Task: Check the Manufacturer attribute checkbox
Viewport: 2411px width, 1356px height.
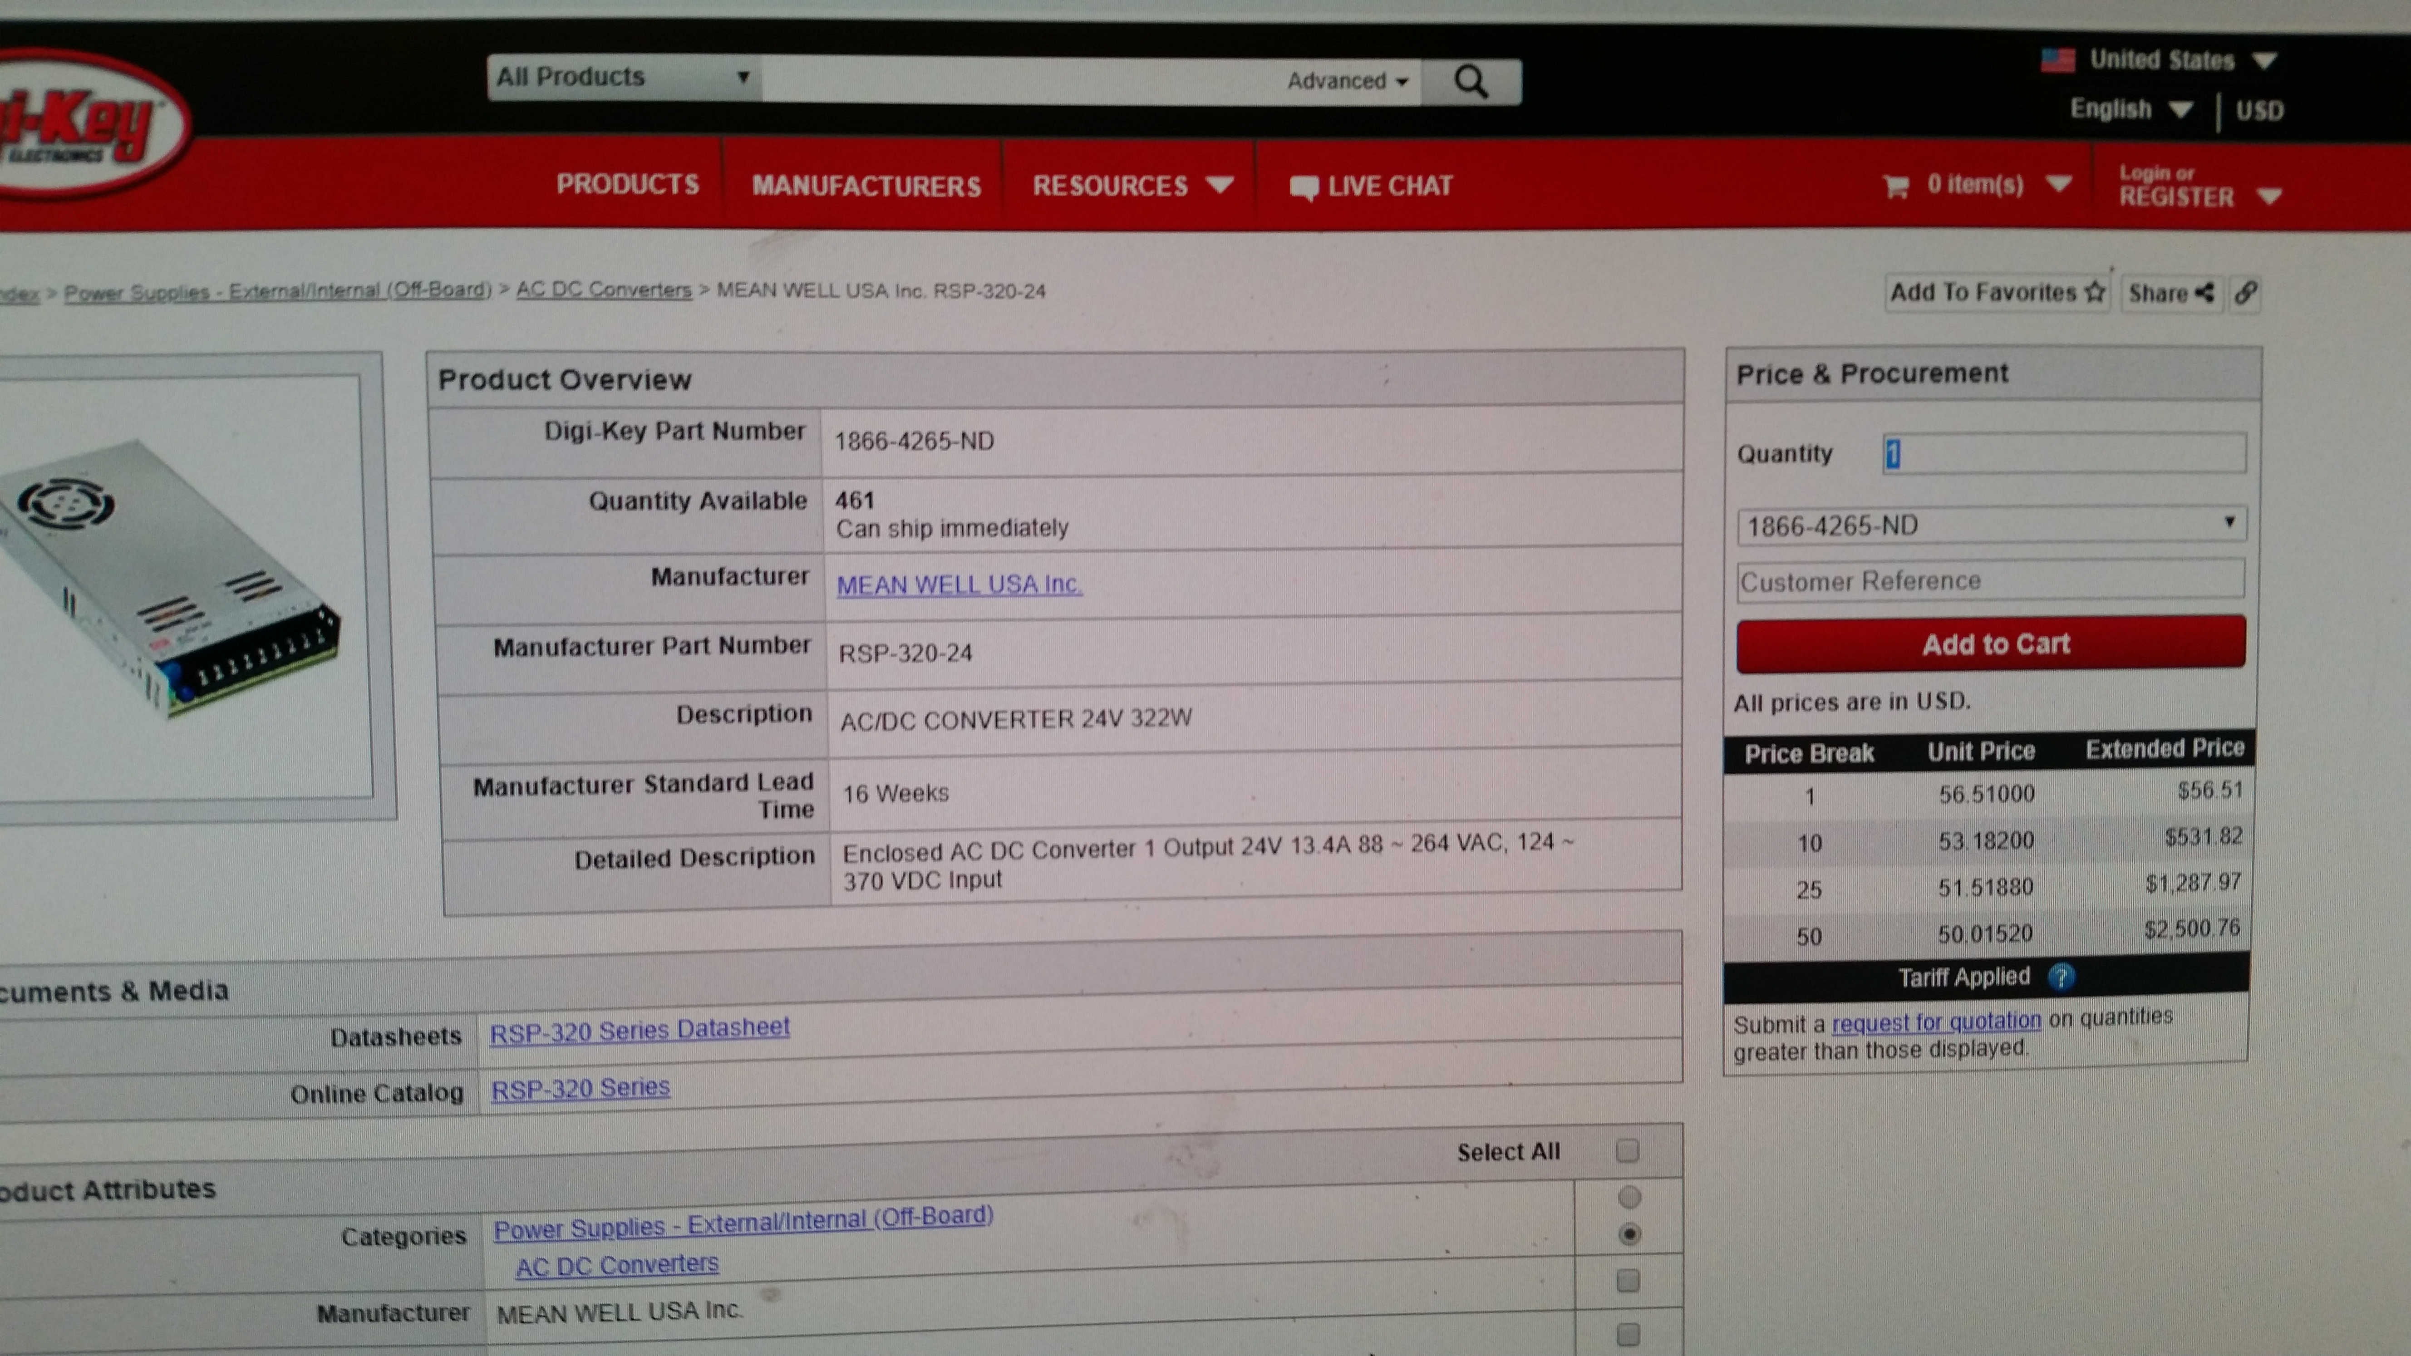Action: click(x=1628, y=1280)
